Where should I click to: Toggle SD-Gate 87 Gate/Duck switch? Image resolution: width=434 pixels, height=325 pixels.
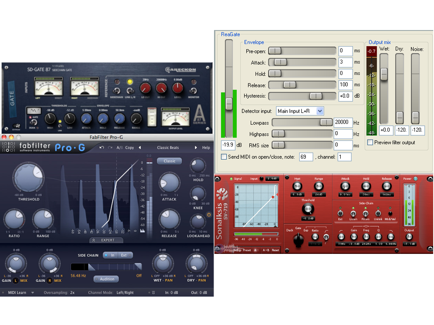pos(34,122)
